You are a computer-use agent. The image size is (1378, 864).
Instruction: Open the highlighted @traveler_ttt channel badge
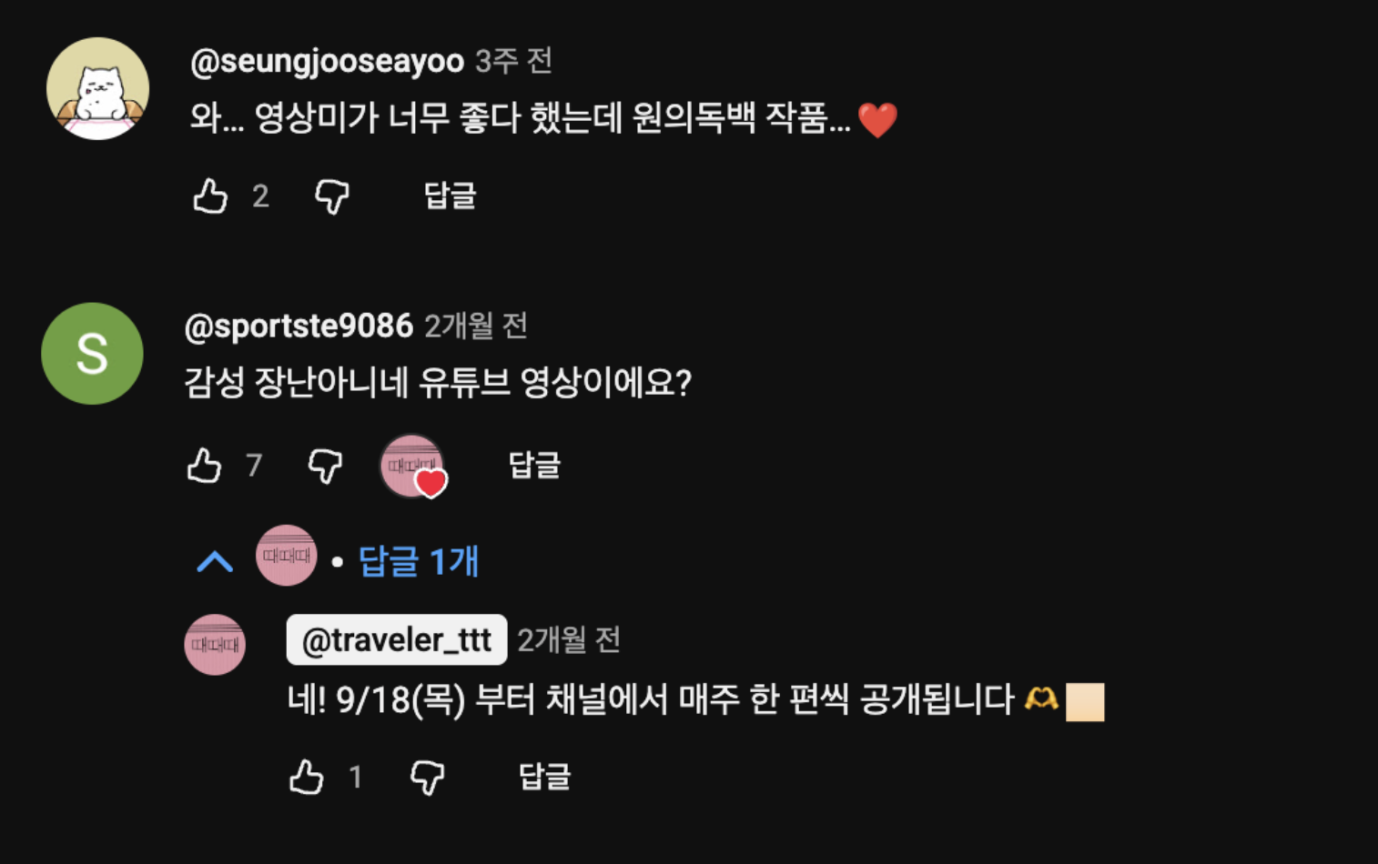(x=396, y=640)
